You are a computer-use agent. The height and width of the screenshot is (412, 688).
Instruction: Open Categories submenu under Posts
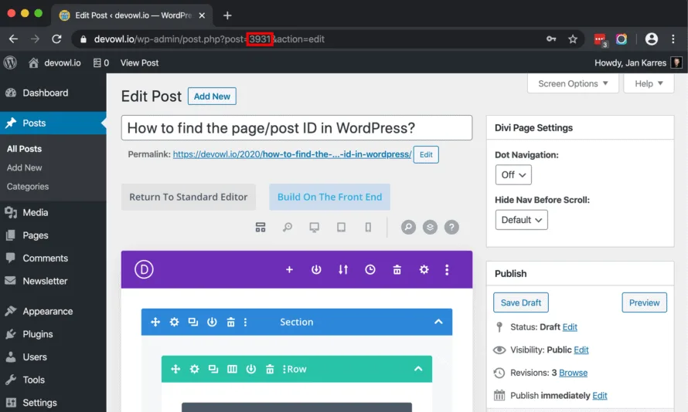(x=28, y=187)
